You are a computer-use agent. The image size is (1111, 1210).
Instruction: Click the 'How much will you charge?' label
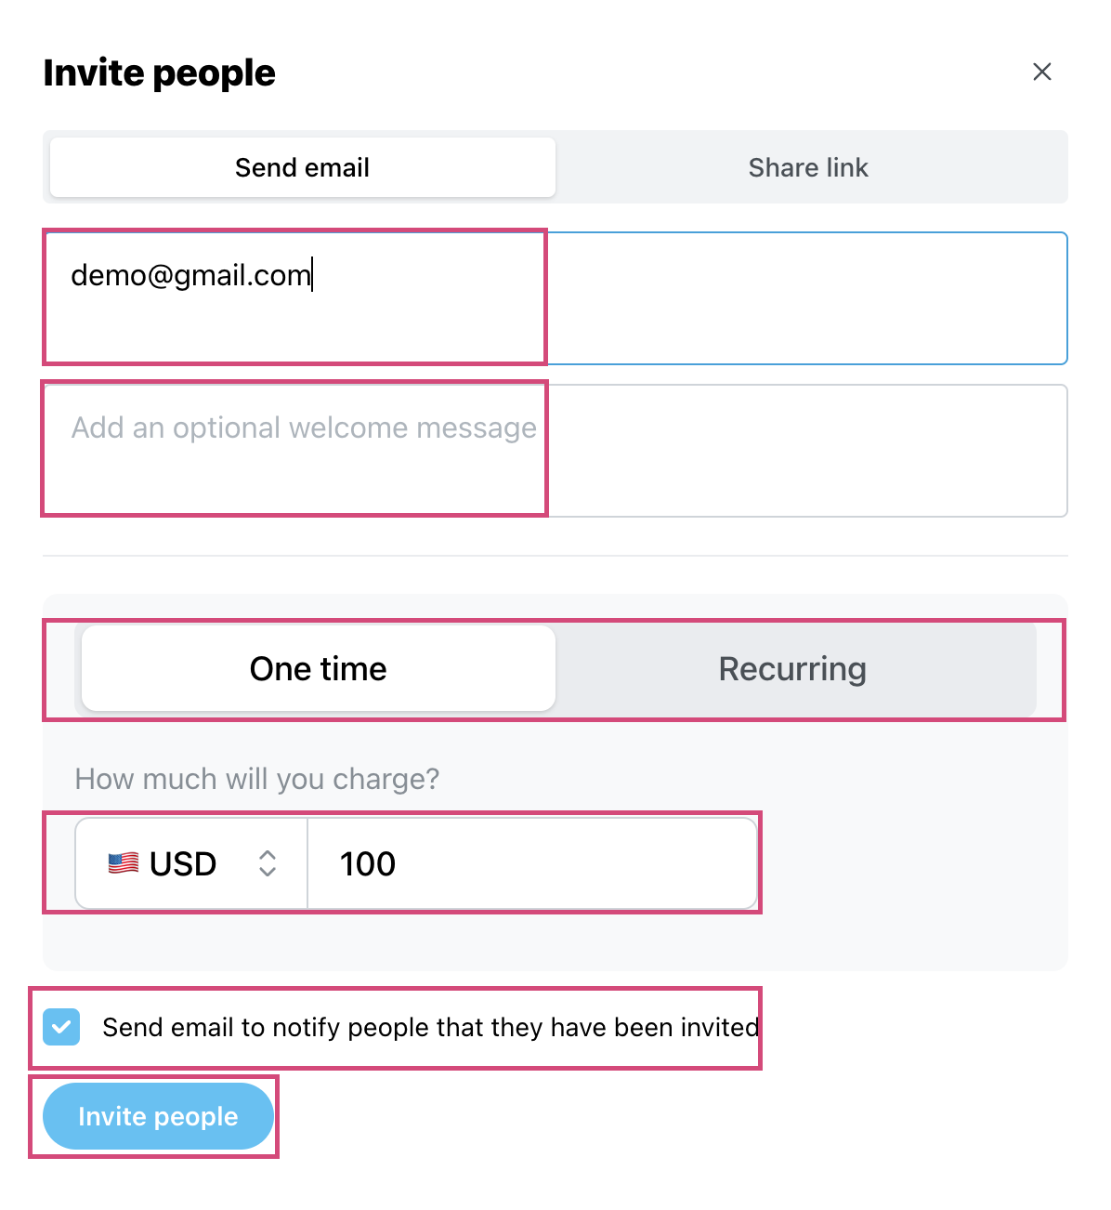[257, 779]
